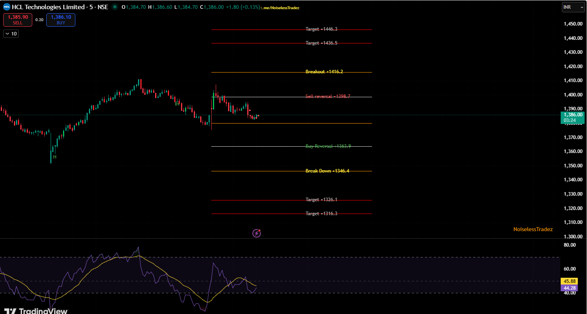Screen dimensions: 587x314
Task: Click the low price value L 1,384.70
Action: [x=186, y=7]
